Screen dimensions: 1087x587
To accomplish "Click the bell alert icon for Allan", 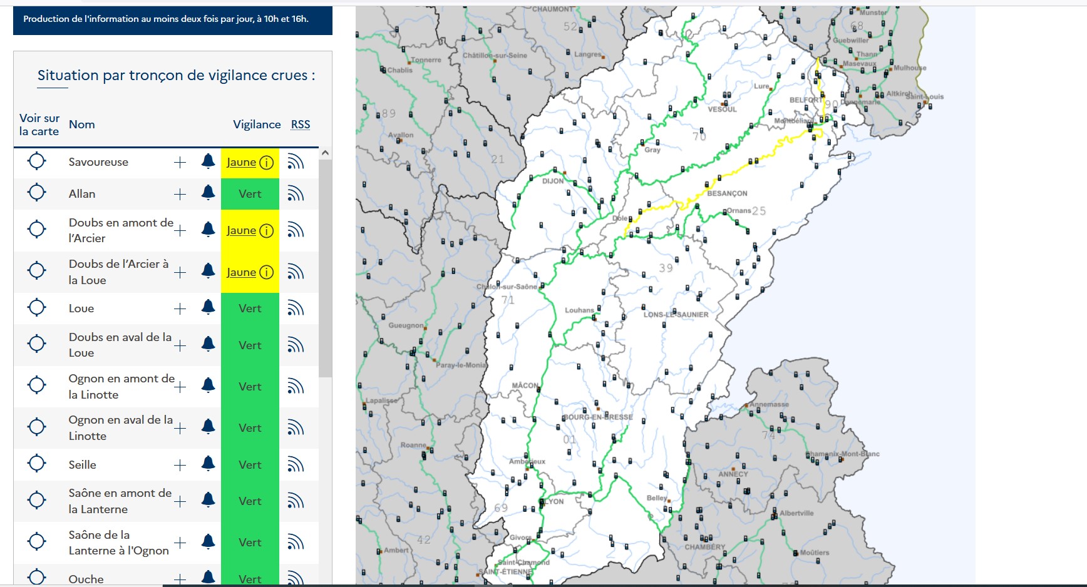I will point(208,193).
